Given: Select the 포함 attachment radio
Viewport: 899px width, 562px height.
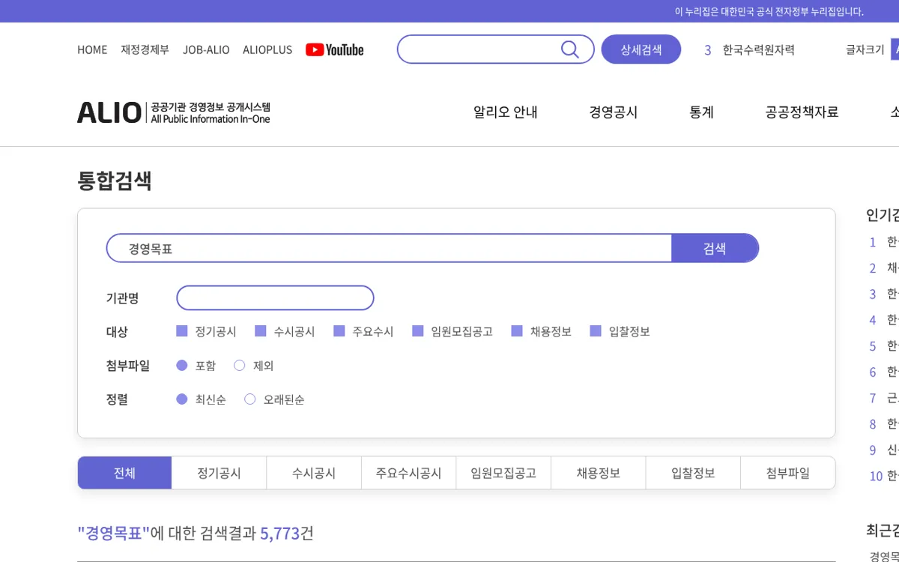Looking at the screenshot, I should (181, 366).
